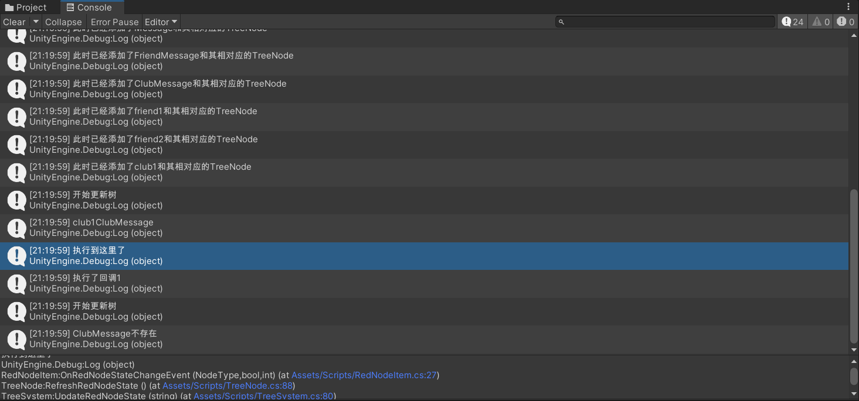Click the log icon beside the club1 TreeNode entry
Image resolution: width=859 pixels, height=401 pixels.
(16, 172)
